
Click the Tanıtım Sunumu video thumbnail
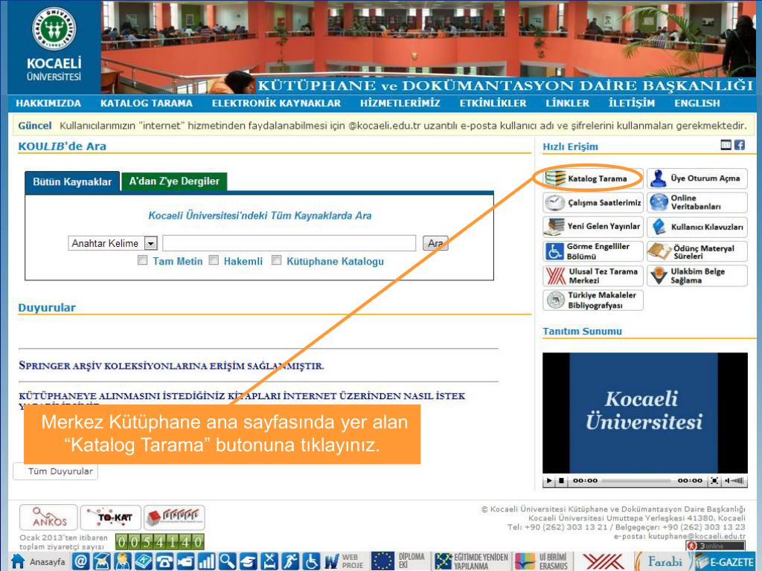click(x=645, y=413)
